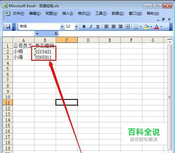175x153 pixels.
Task: Open Name Box dropdown arrow
Action: tap(37, 34)
